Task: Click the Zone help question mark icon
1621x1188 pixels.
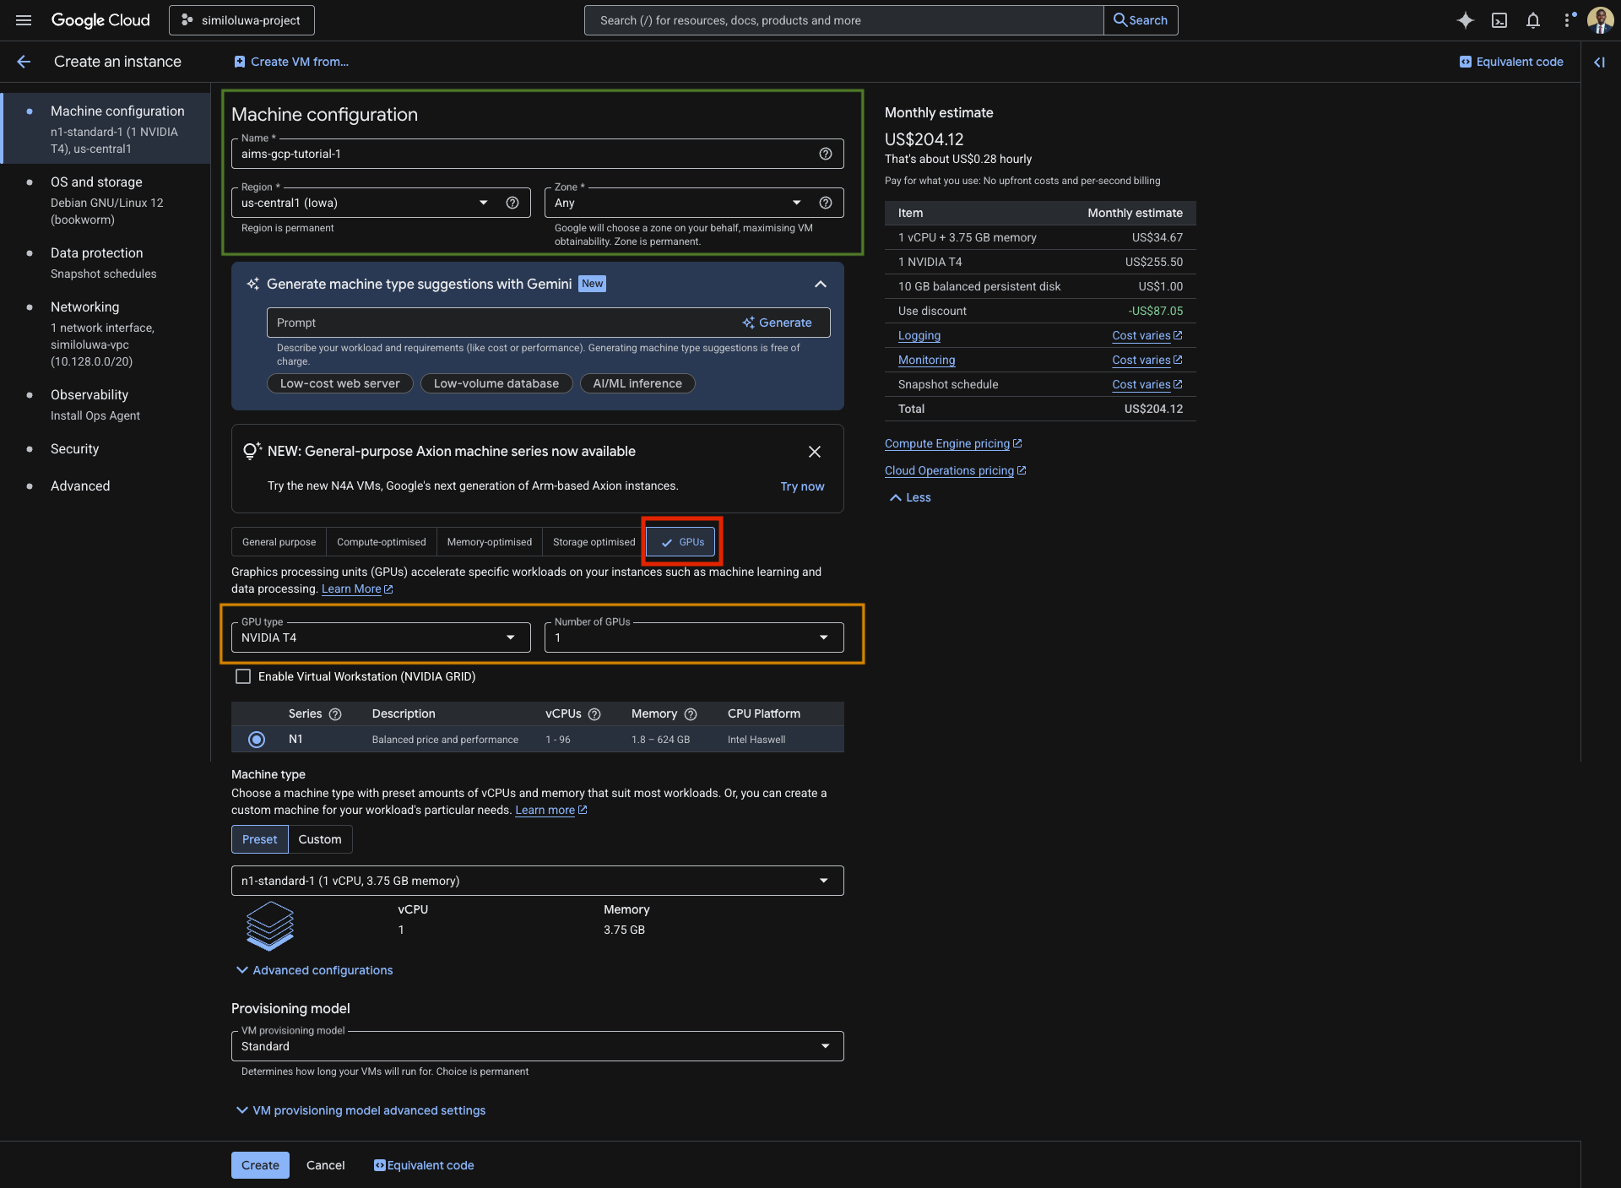Action: pos(826,203)
